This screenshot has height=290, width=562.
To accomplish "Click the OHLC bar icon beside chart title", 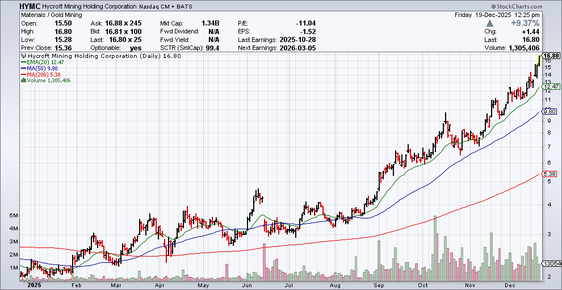I will 24,56.
